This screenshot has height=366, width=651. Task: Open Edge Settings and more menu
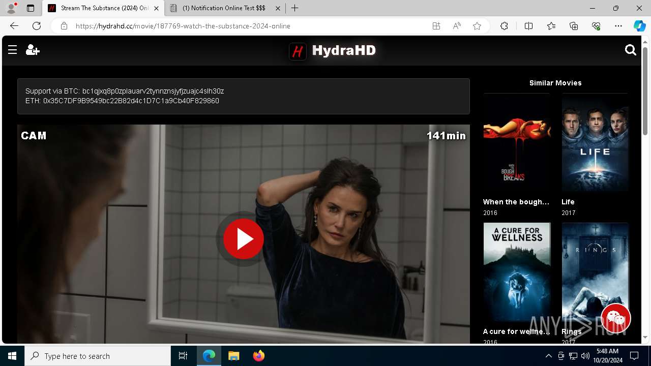click(x=618, y=26)
